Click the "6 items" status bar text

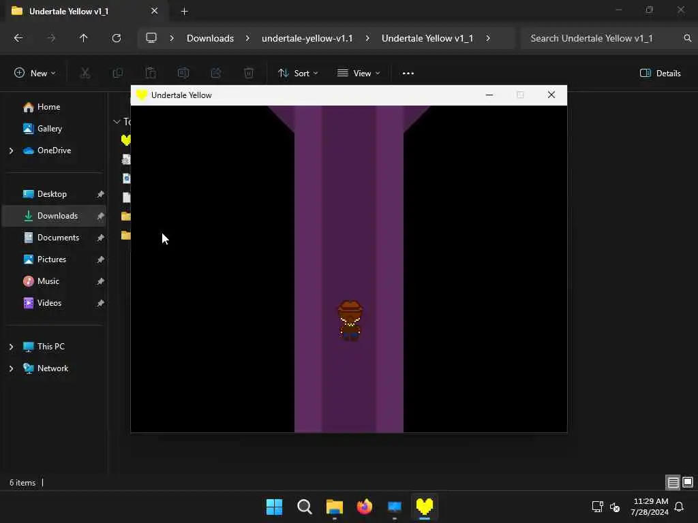click(22, 483)
